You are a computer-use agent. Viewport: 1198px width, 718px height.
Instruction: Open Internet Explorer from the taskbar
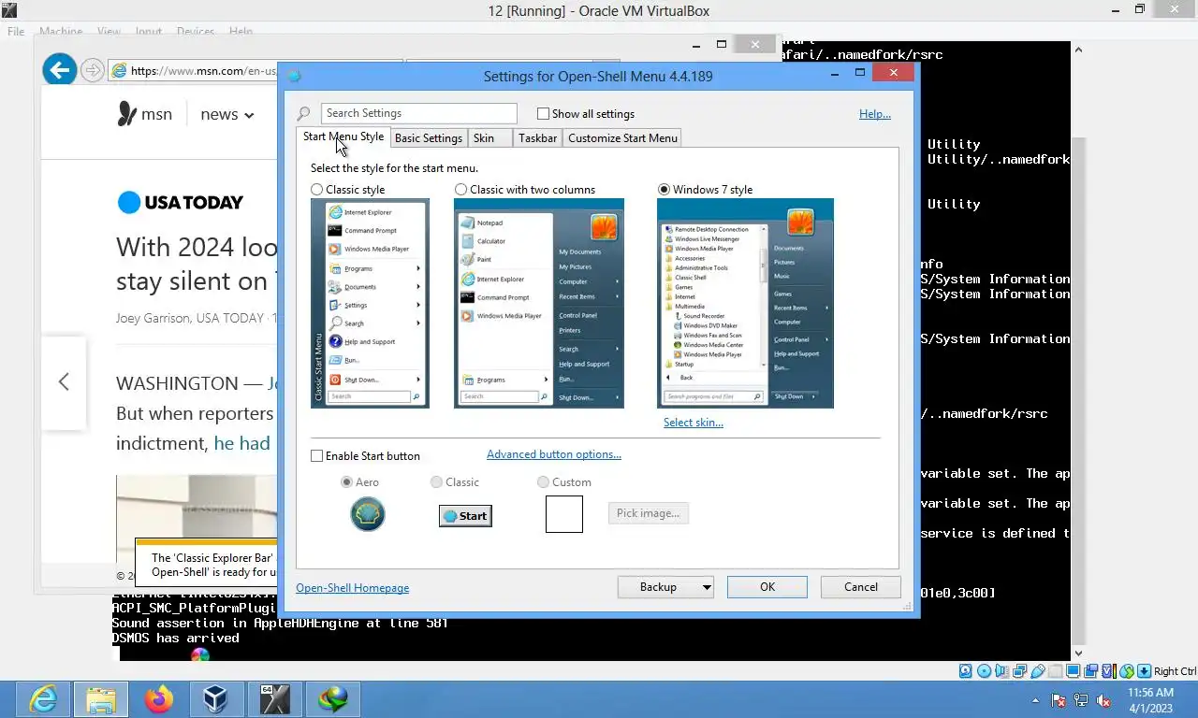(43, 698)
